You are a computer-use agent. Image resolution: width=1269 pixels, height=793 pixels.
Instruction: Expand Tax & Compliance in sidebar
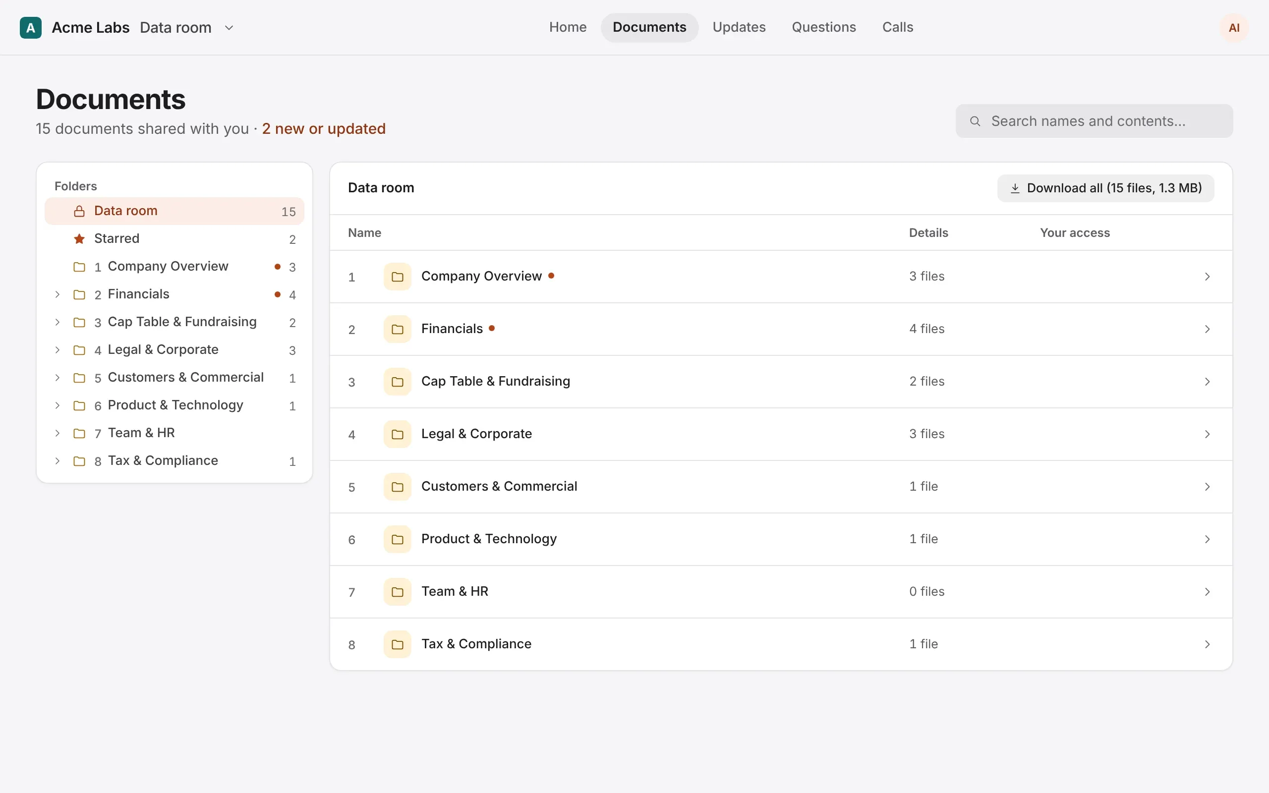[57, 461]
